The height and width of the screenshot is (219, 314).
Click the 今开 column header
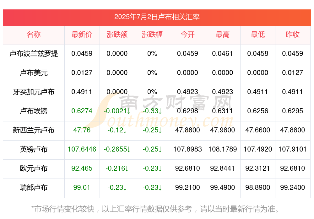pos(187,35)
